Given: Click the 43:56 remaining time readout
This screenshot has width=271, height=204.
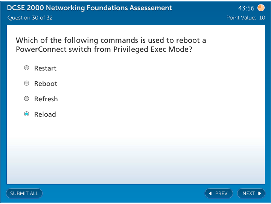Looking at the screenshot, I should pos(246,8).
